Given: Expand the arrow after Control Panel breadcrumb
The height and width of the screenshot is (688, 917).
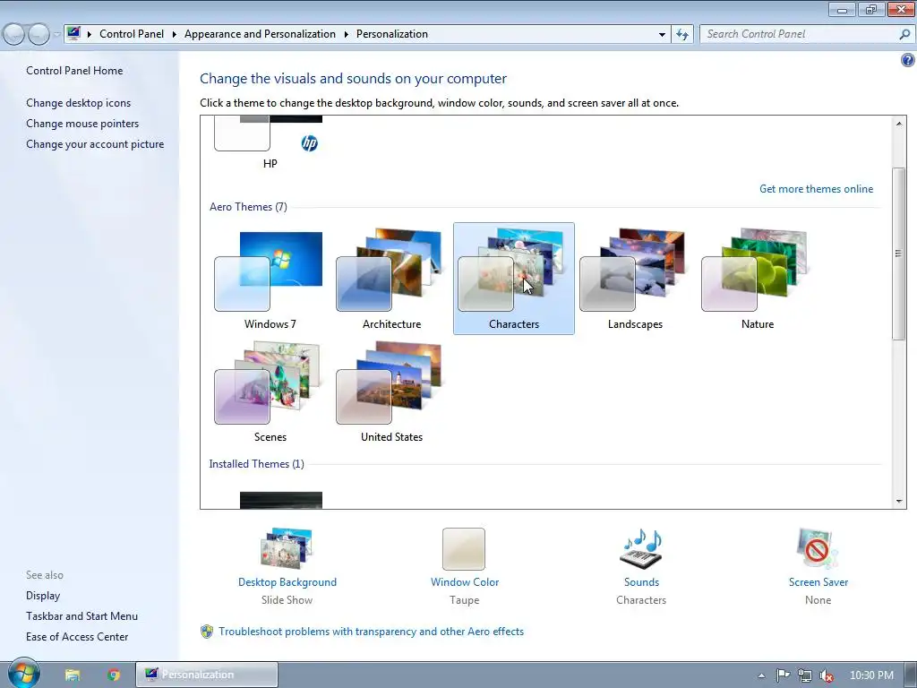Looking at the screenshot, I should coord(174,34).
